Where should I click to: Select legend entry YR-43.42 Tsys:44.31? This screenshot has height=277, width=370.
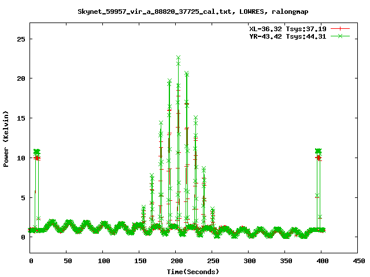pyautogui.click(x=288, y=36)
